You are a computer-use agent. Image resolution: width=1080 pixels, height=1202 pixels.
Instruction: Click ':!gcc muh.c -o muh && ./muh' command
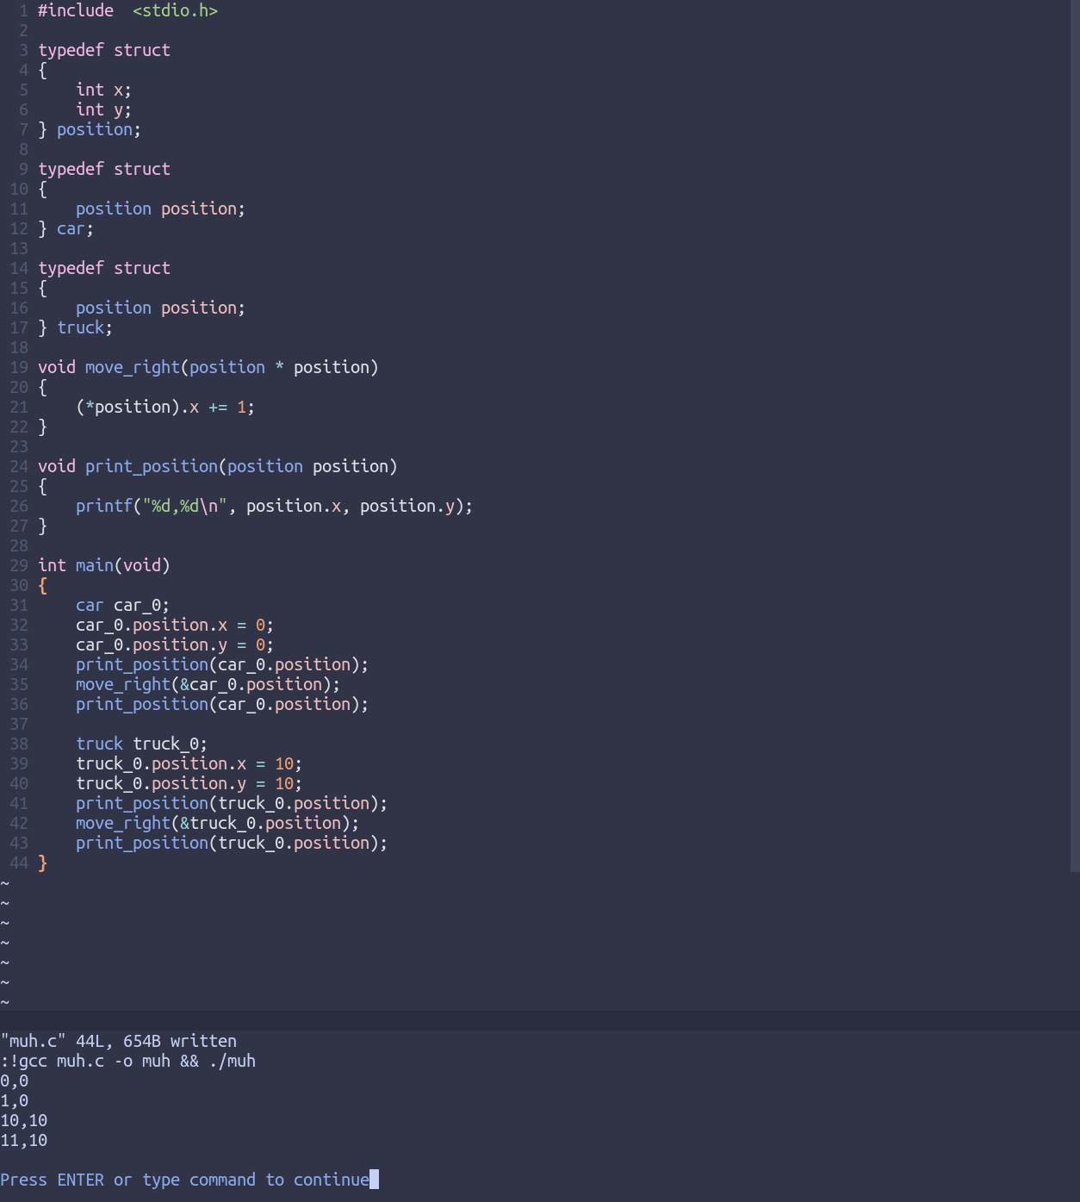[127, 1061]
